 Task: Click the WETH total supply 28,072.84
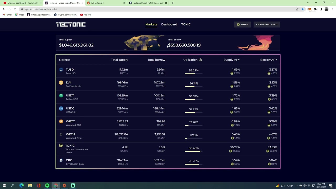121,134
